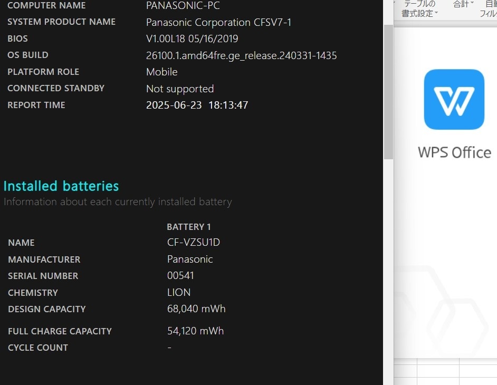
Task: Click the design capacity value 68,040 mWh
Action: click(x=196, y=309)
